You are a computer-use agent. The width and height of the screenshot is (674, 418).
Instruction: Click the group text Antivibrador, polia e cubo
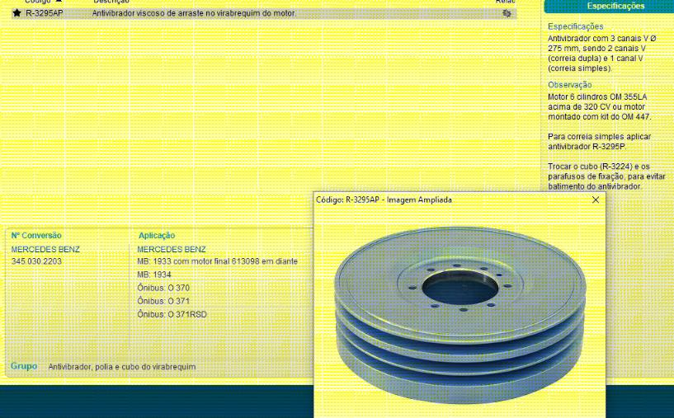122,367
